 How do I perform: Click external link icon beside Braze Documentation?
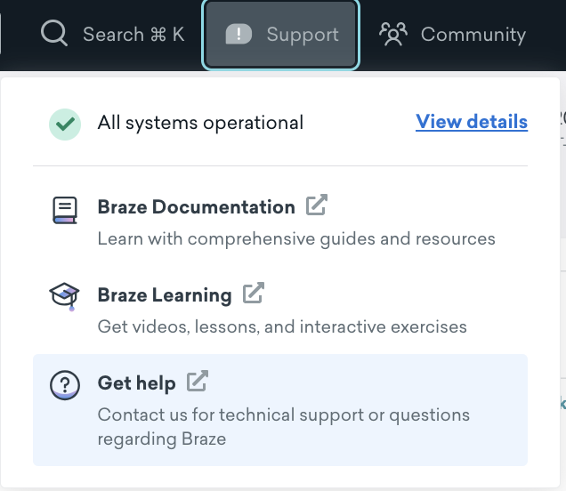[x=317, y=205]
